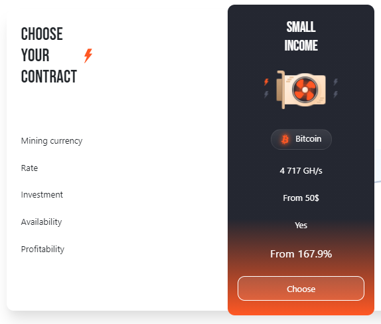Click the Mining currency row label
The height and width of the screenshot is (324, 381).
(52, 141)
